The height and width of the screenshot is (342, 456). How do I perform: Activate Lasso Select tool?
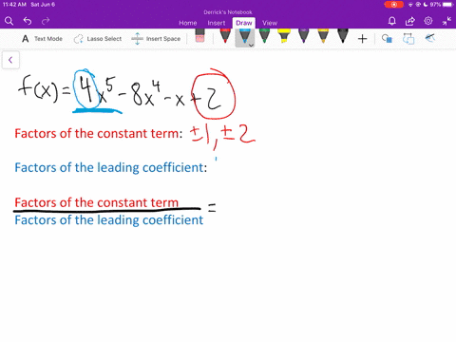pos(98,39)
